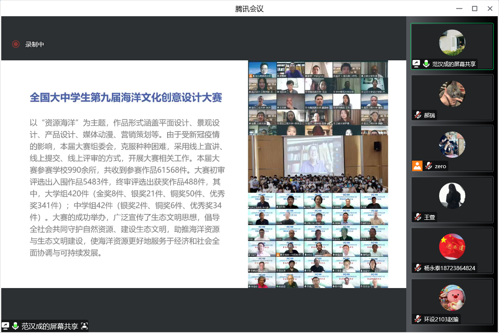499x333 pixels.
Task: Click the slide title 全国大中学生第九届海洋文化创意设计大赛
Action: (126, 98)
